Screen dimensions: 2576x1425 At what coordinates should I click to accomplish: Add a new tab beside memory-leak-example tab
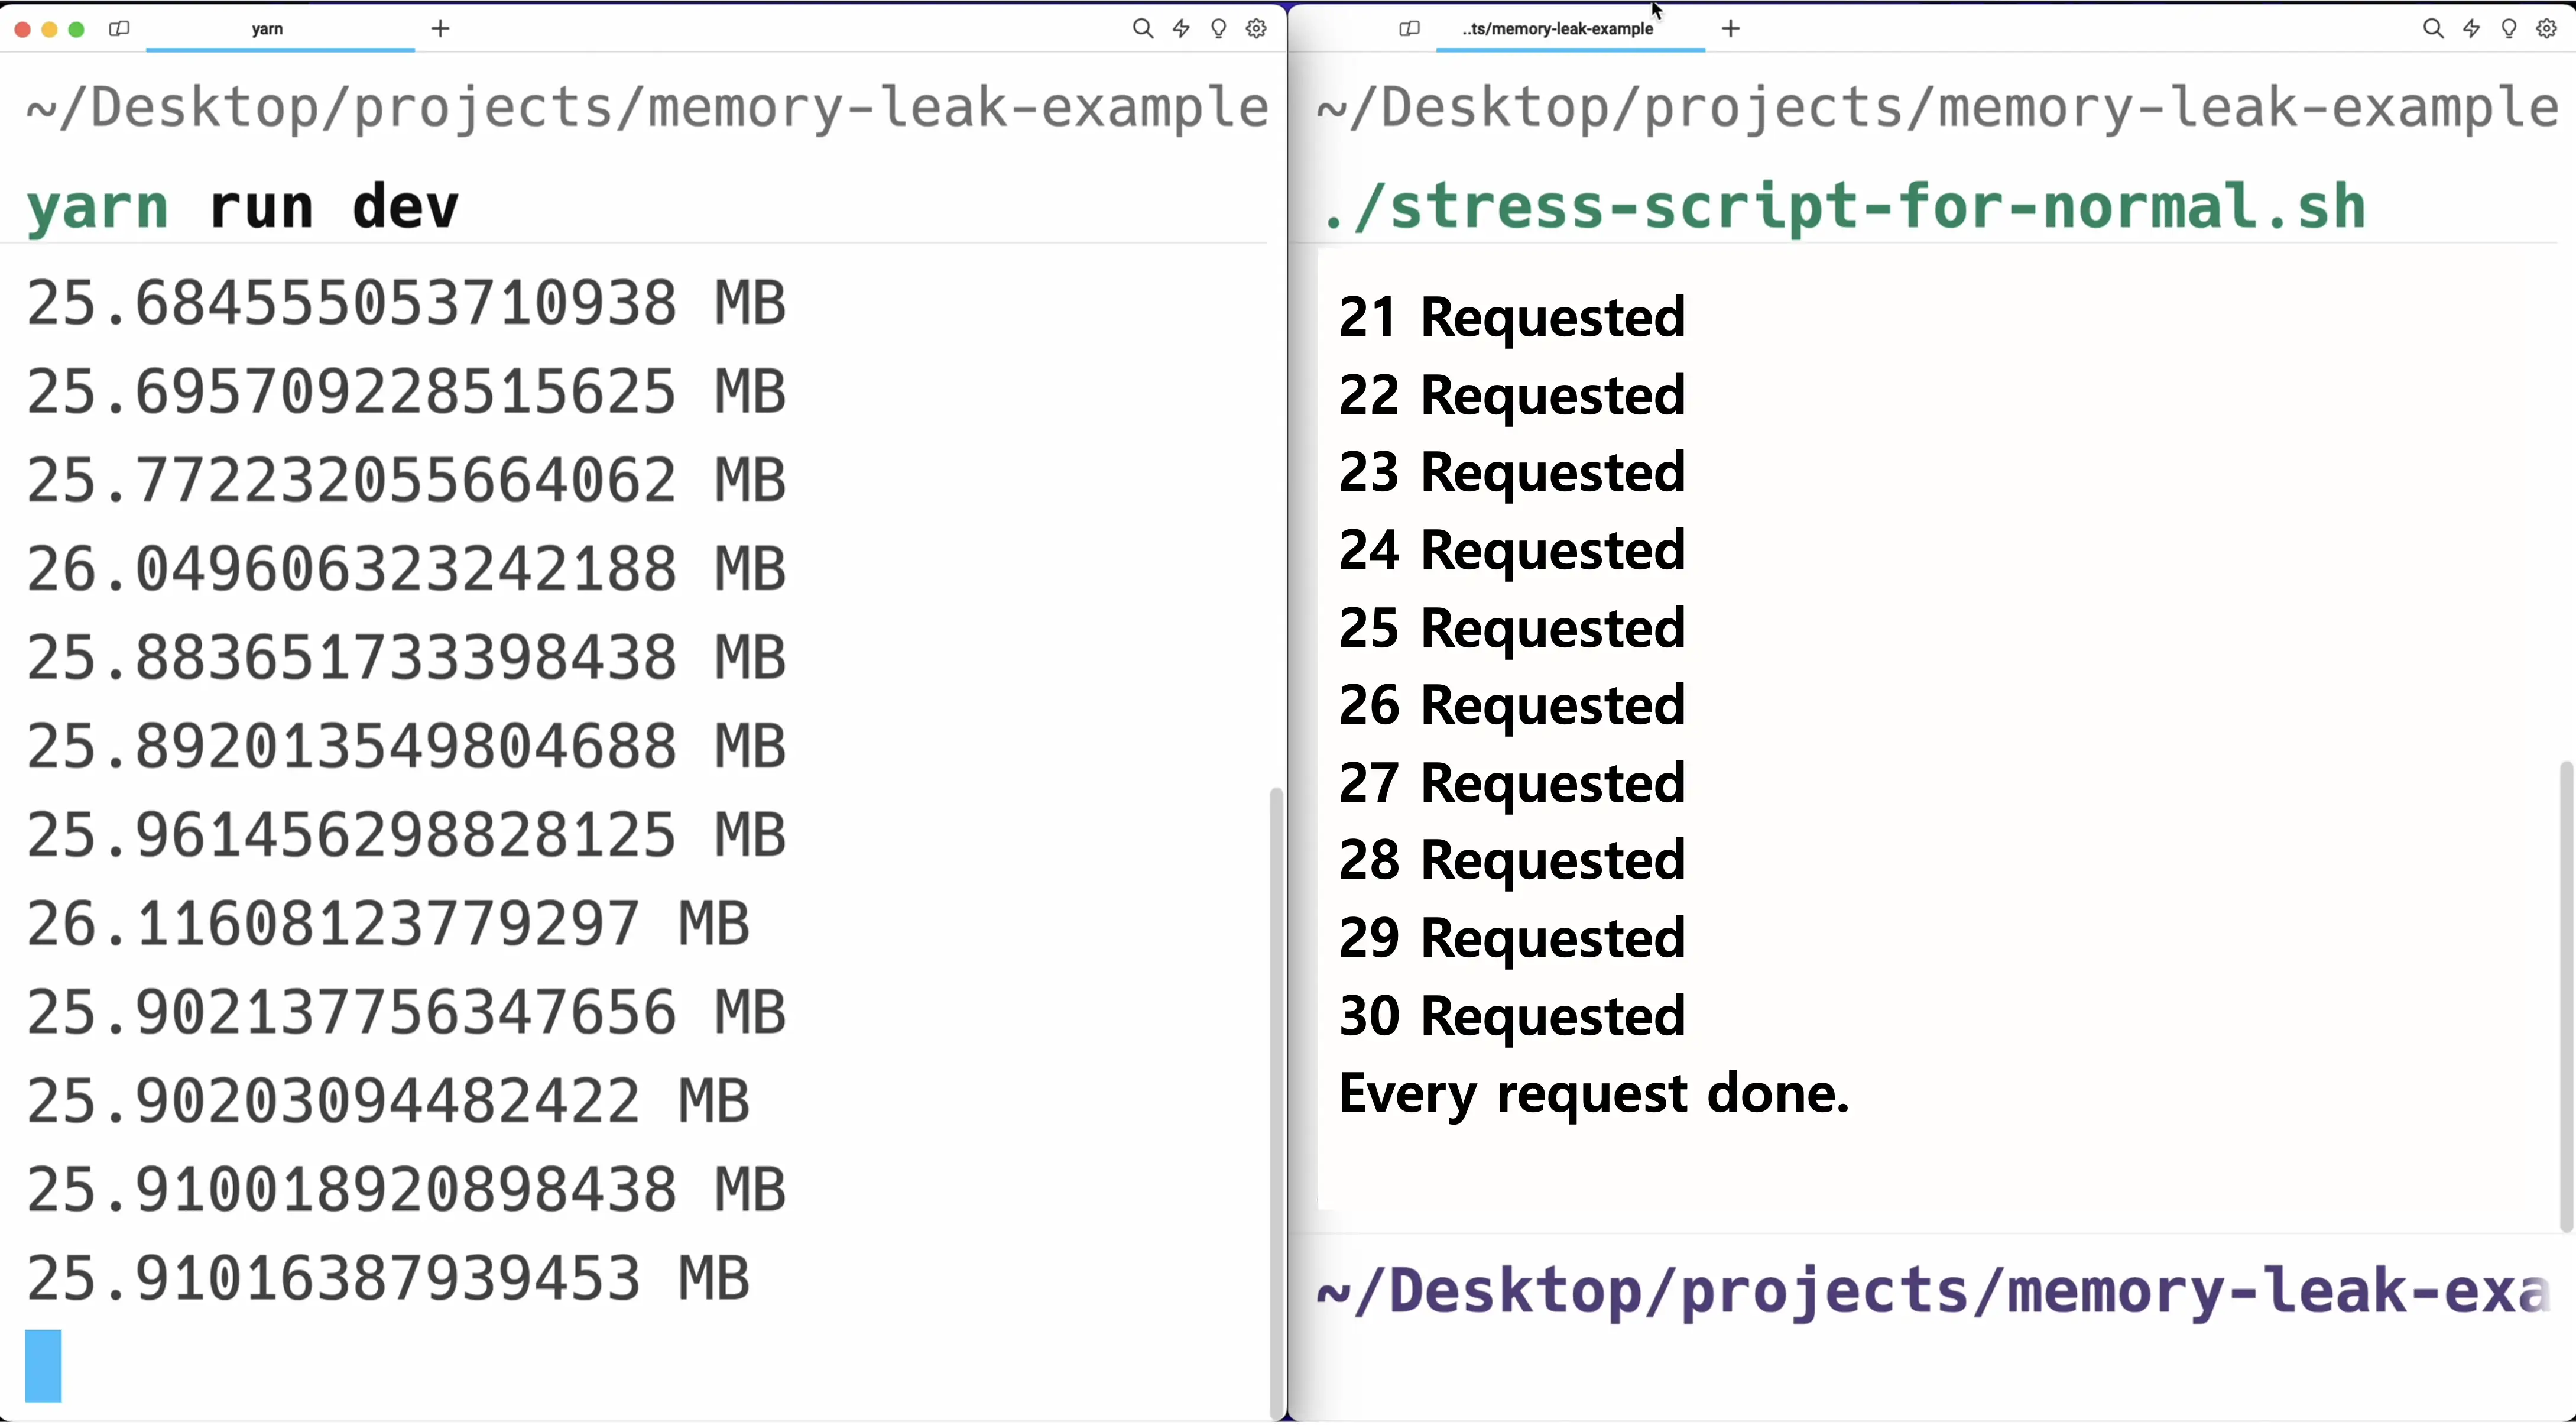click(x=1731, y=29)
